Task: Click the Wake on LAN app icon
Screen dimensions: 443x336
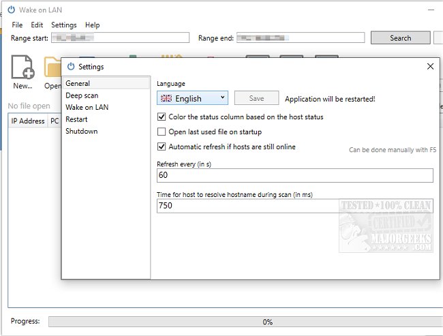Action: pyautogui.click(x=12, y=10)
